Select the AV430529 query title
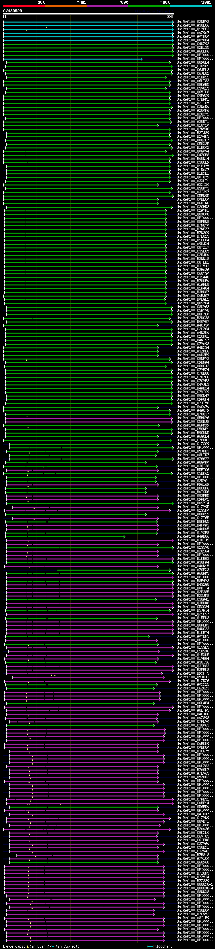This screenshot has width=215, height=949. (x=12, y=11)
